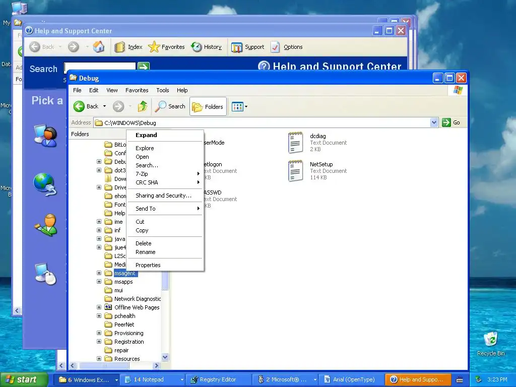Viewport: 516px width, 387px height.
Task: Open the 7-Zip submenu
Action: pyautogui.click(x=165, y=174)
